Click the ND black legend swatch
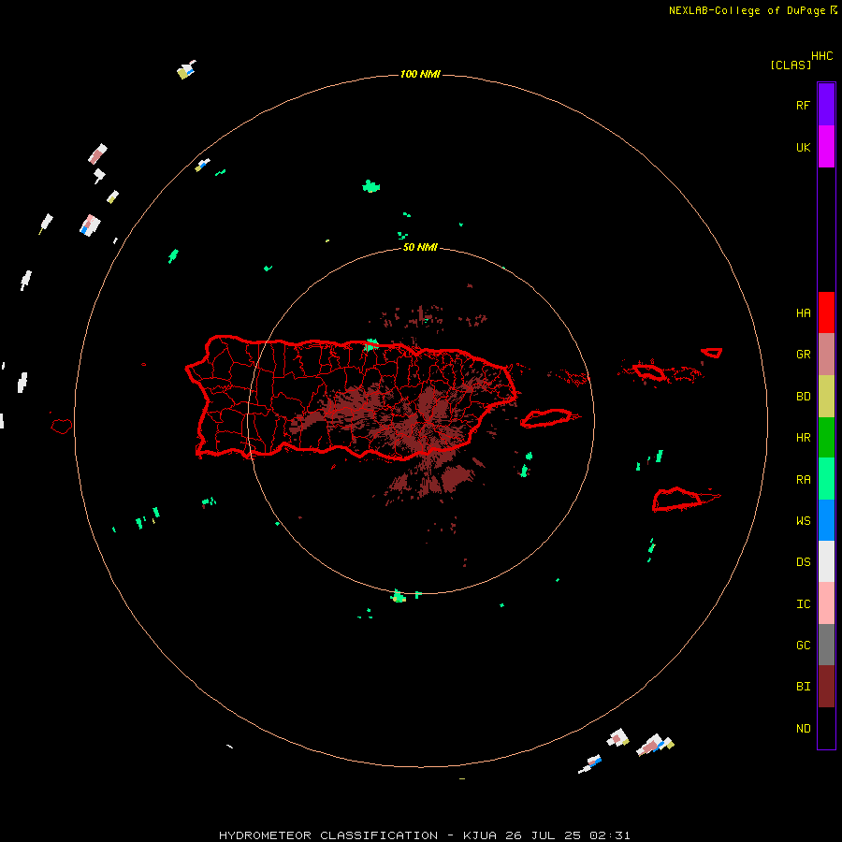The image size is (842, 842). [x=826, y=728]
